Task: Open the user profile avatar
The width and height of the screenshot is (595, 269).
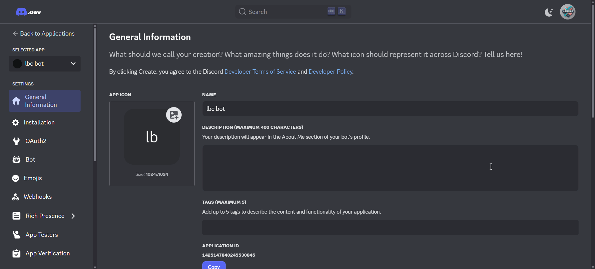Action: point(567,12)
